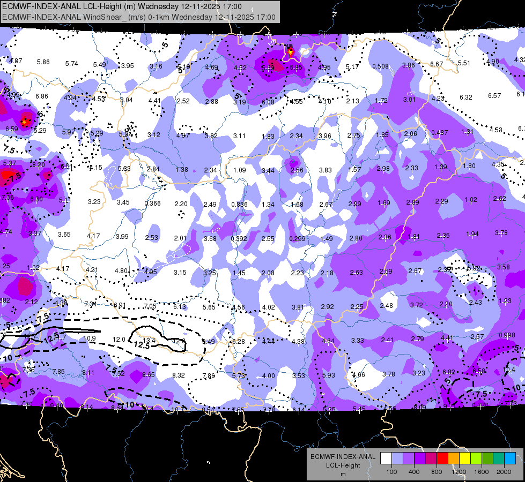Click the bright blue legend swatch after 2000
The height and width of the screenshot is (482, 525).
510,458
